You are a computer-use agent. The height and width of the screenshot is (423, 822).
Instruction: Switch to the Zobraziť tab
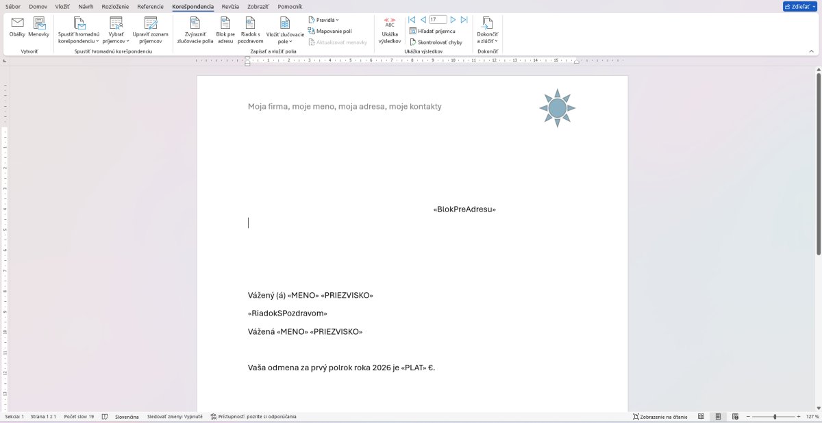258,6
